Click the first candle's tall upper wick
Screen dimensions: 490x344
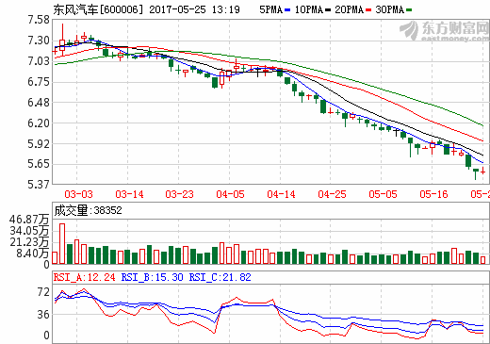click(62, 32)
